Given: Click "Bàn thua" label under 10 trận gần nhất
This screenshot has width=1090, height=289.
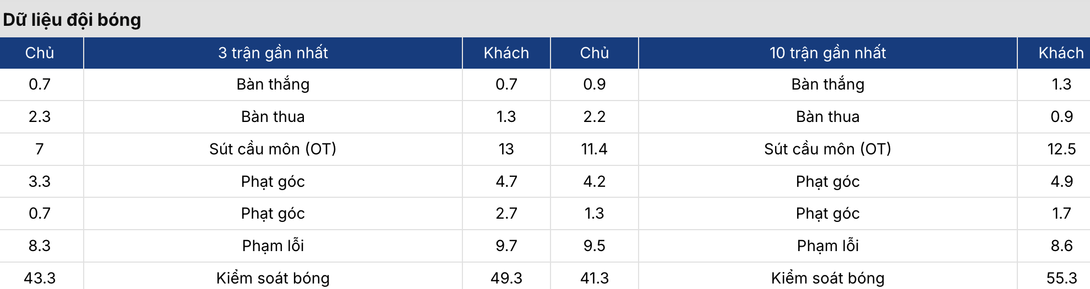Looking at the screenshot, I should (x=827, y=116).
